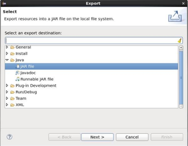Click the Cancel button
This screenshot has width=188, height=146.
coord(132,137)
